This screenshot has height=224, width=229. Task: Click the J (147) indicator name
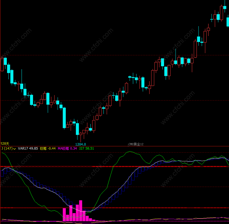click(x=7, y=148)
